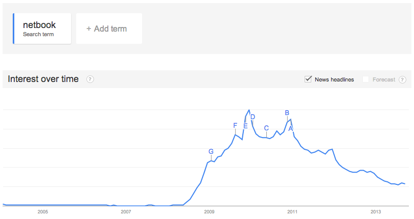414x219 pixels.
Task: Click the help icon beside Interest over time
Action: [x=90, y=79]
